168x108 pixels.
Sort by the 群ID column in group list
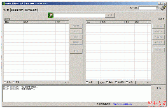[x=14, y=22]
